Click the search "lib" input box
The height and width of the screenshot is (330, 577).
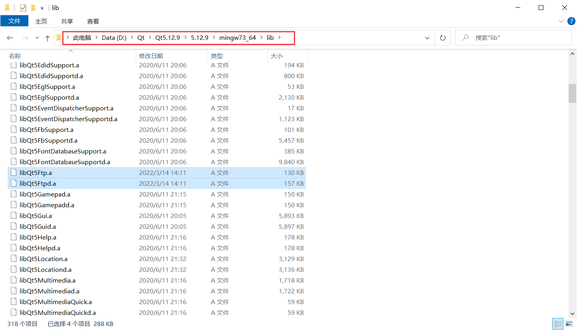514,38
